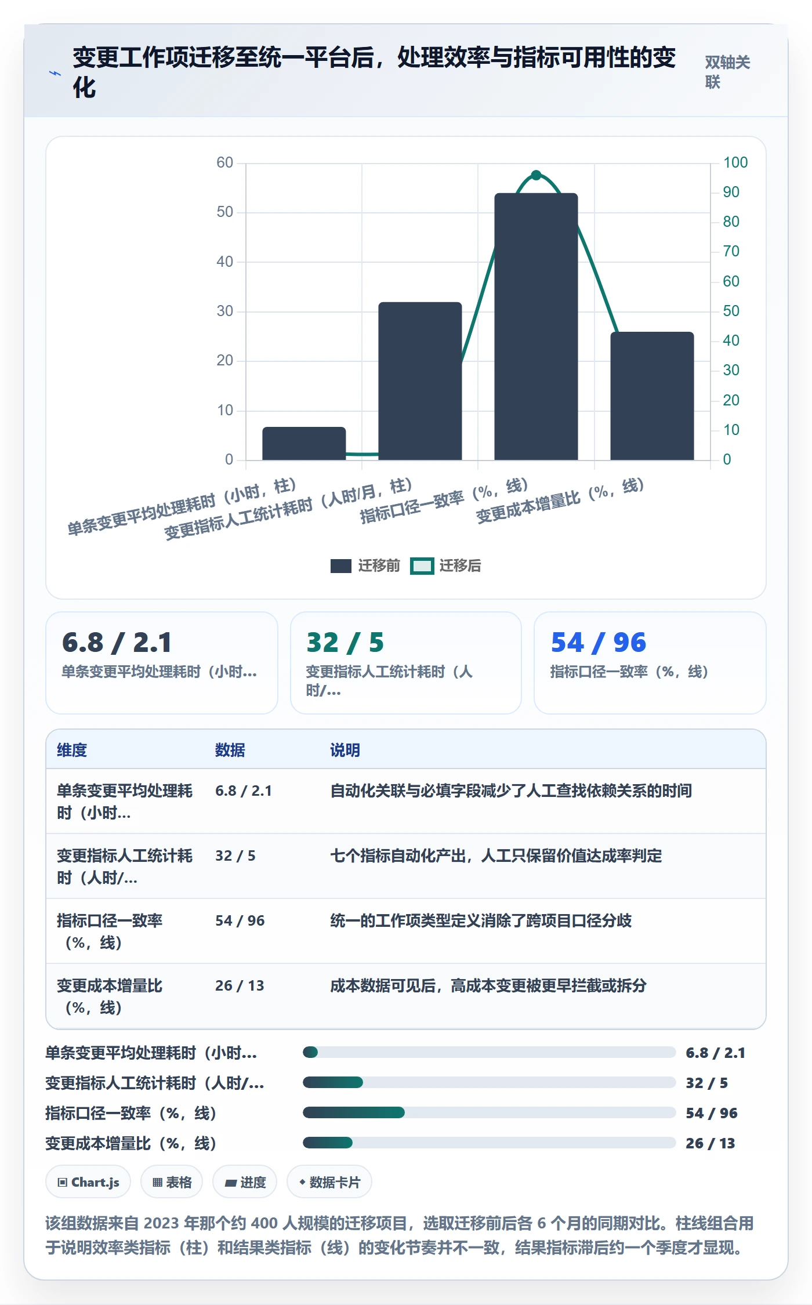This screenshot has height=1305, width=812.
Task: Click the 迁移后 teal-outlined legend swatch
Action: [x=422, y=566]
